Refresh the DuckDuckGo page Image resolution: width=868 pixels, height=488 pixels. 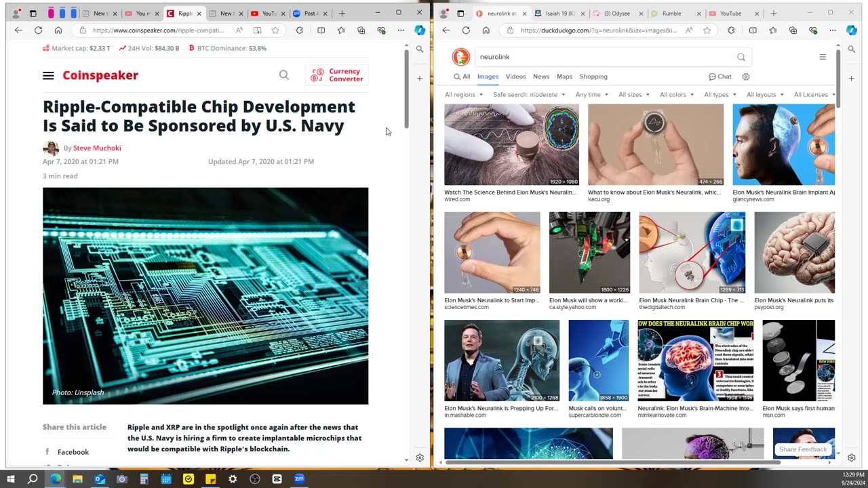pos(466,30)
